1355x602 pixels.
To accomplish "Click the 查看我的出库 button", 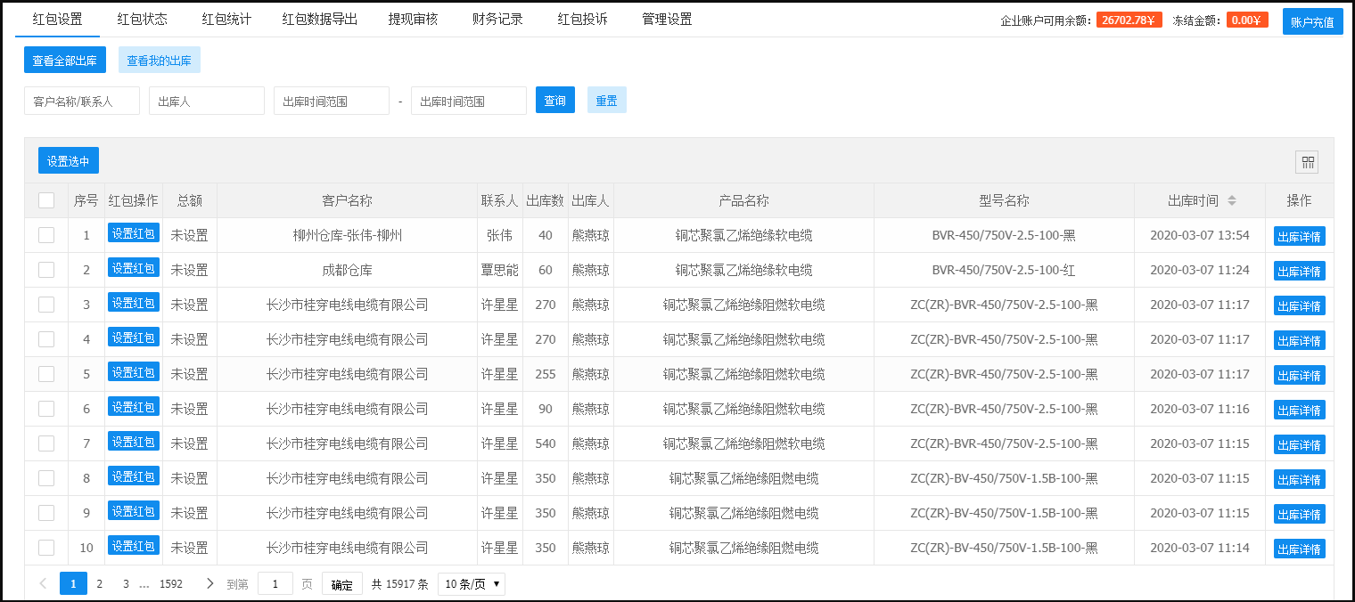I will coord(159,61).
